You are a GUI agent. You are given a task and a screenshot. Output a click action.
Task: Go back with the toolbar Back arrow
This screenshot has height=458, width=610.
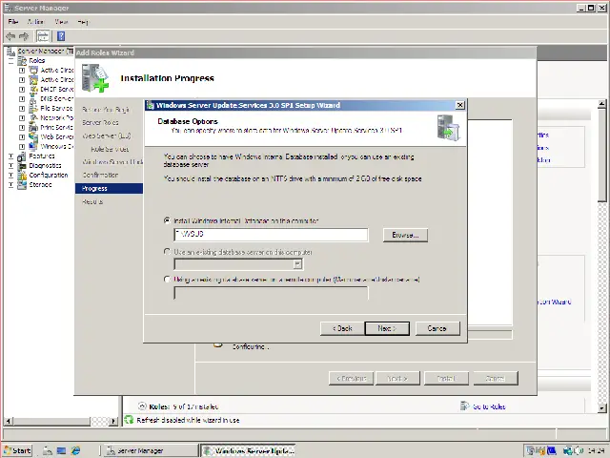point(10,36)
